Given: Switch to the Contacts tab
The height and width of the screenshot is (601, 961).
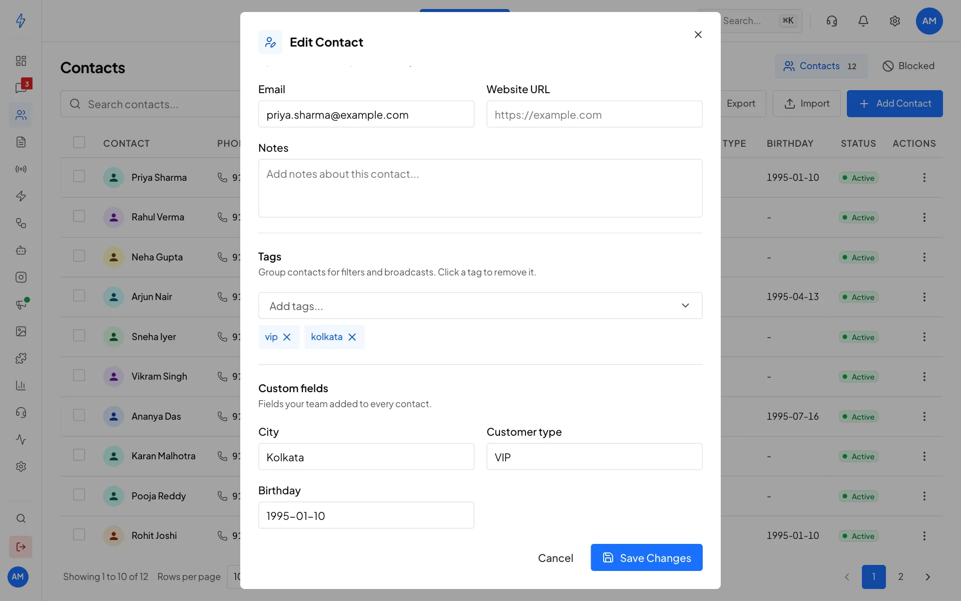Looking at the screenshot, I should coord(821,66).
